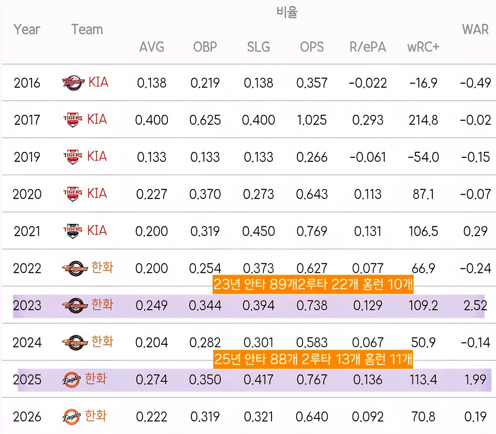The width and height of the screenshot is (496, 434).
Task: Click the Tigers logo in 2020 row
Action: click(73, 193)
